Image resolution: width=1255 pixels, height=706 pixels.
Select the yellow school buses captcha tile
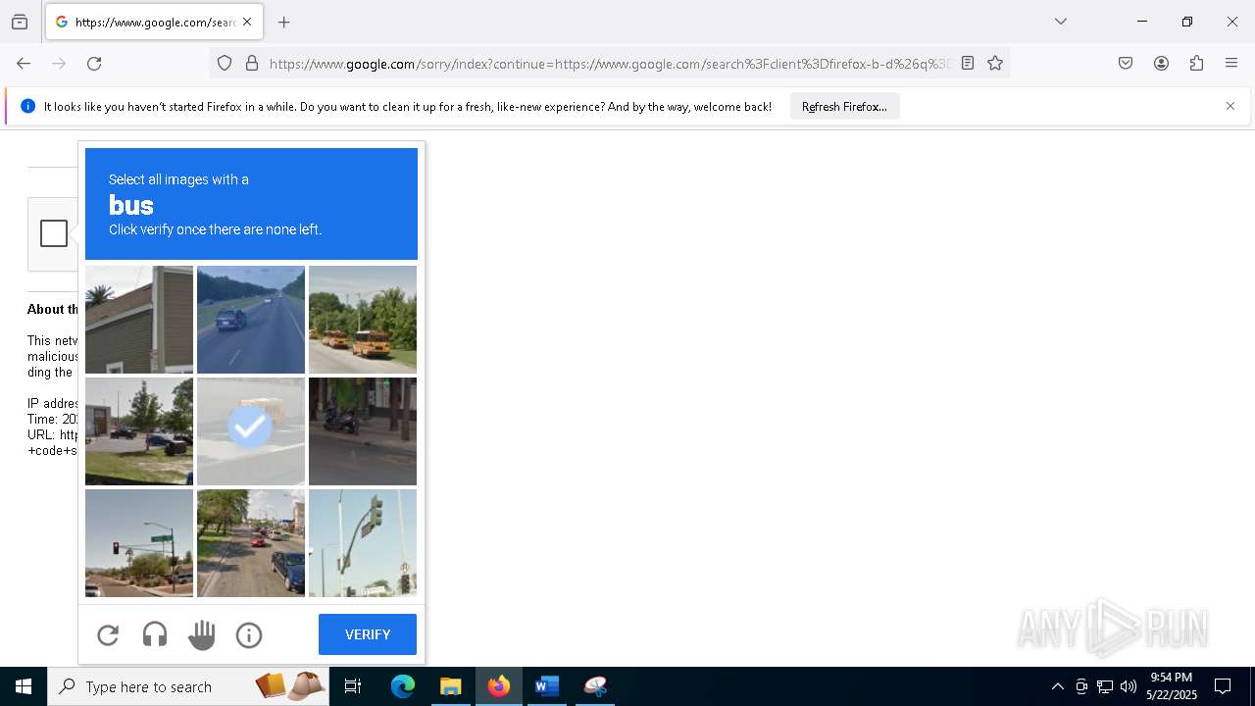point(363,320)
